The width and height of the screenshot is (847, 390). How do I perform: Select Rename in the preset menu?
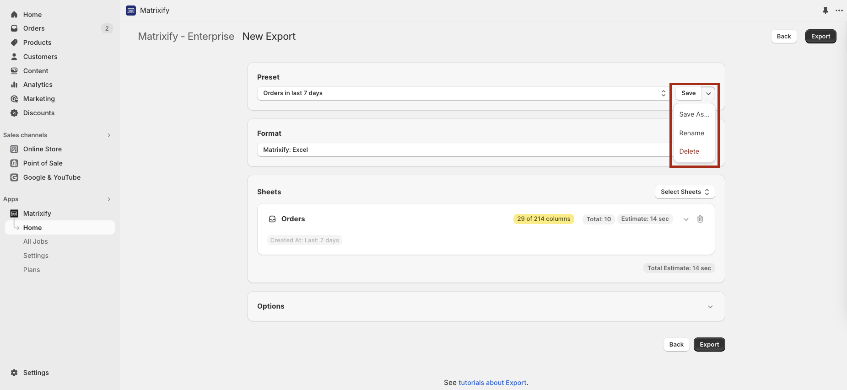click(691, 133)
